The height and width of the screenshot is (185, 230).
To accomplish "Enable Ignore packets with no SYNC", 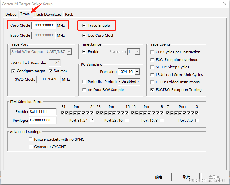I will 31,139.
